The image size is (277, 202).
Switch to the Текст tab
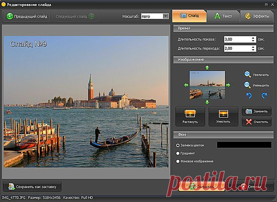pos(223,16)
